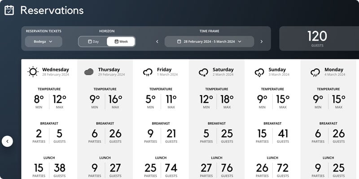Click date text 3 March 2024
This screenshot has height=179, width=359.
click(279, 75)
